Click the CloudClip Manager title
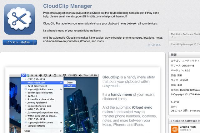 click(67, 6)
